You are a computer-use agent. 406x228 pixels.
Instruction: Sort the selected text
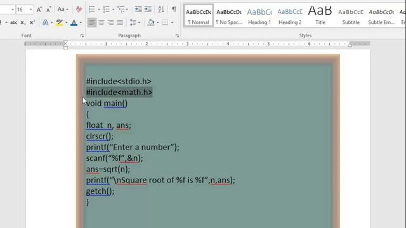coord(161,9)
